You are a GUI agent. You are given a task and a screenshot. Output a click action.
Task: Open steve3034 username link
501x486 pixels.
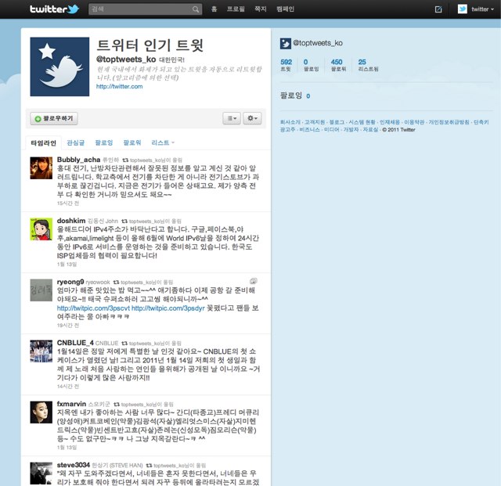coord(73,465)
